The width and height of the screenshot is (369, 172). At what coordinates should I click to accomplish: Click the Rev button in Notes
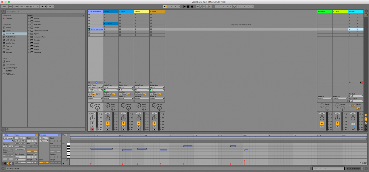click(x=18, y=143)
